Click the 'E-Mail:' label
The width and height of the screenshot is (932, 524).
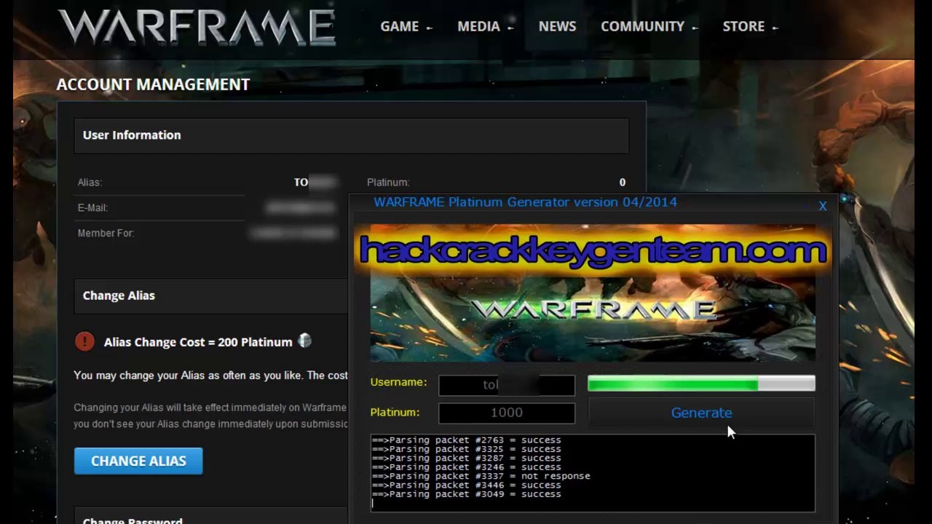[92, 207]
